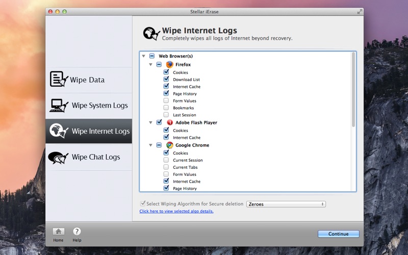Uncheck Chrome Internet Cache checkbox
The width and height of the screenshot is (408, 255).
[x=166, y=181]
